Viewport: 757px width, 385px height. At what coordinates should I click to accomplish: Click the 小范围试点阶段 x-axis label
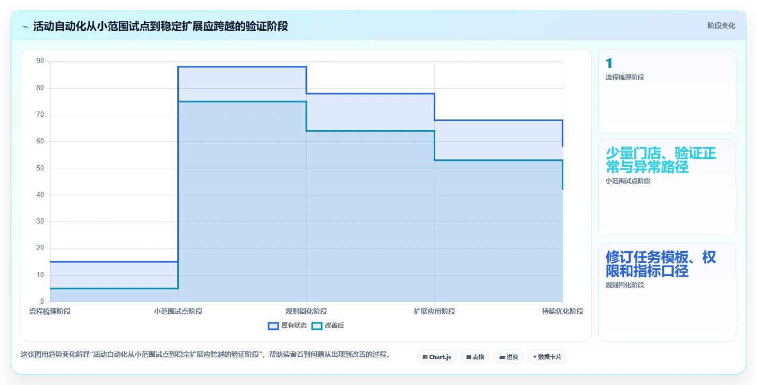pyautogui.click(x=178, y=311)
